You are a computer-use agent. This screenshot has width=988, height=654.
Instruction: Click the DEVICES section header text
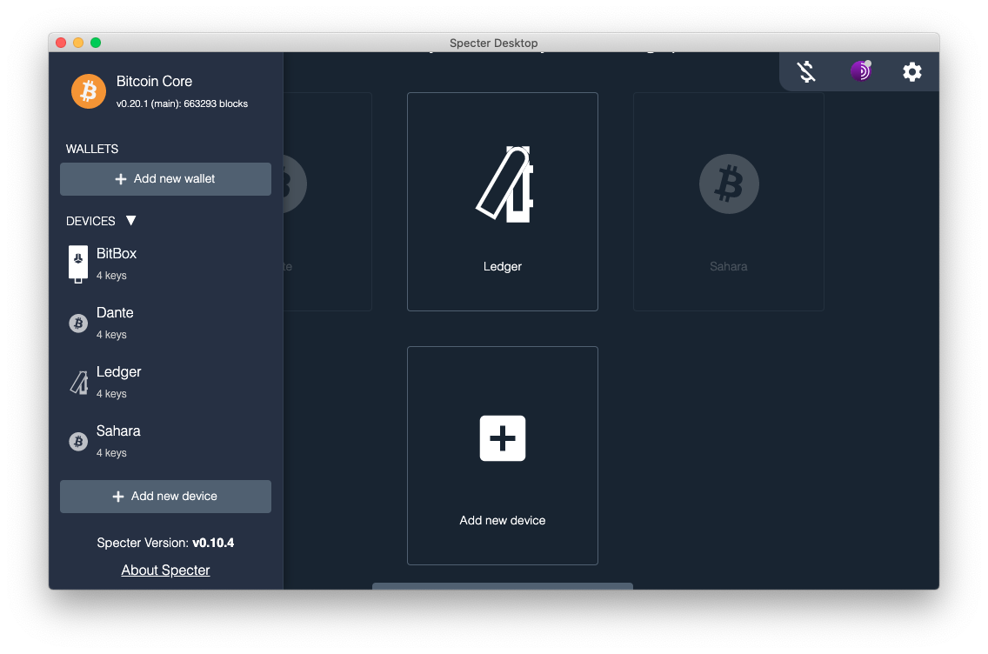(90, 221)
